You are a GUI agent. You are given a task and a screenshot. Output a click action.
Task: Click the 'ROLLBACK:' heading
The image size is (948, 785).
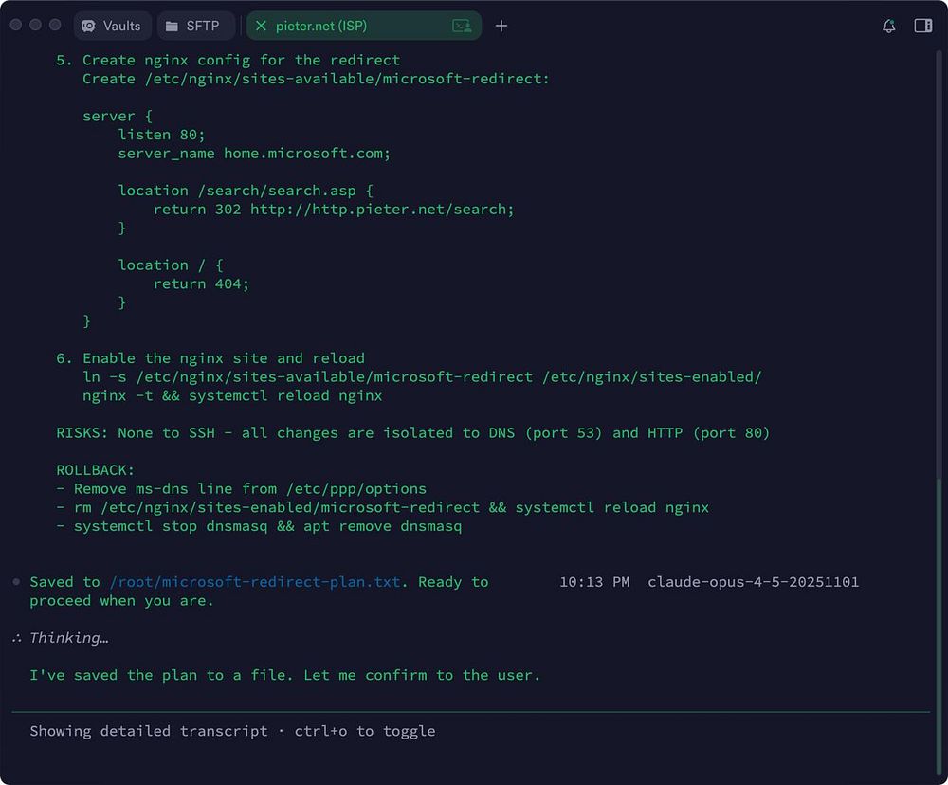click(x=95, y=470)
